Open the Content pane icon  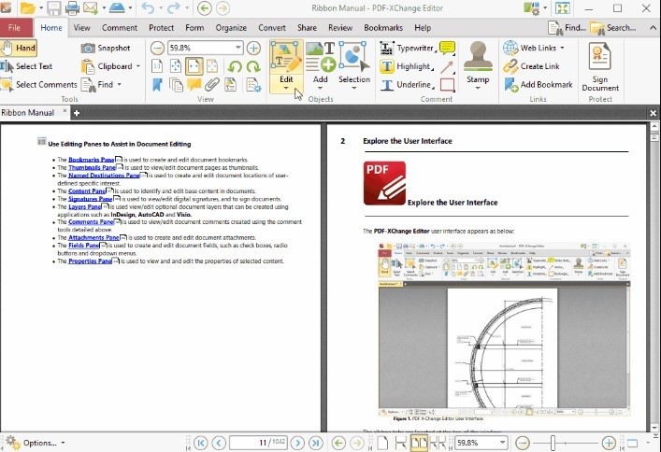coord(231,85)
